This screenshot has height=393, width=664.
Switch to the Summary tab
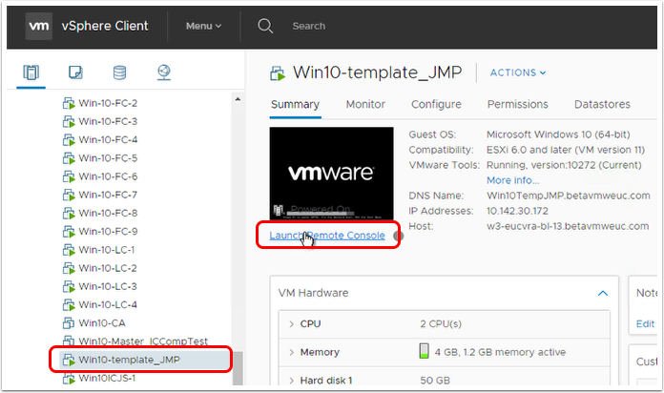click(x=295, y=105)
